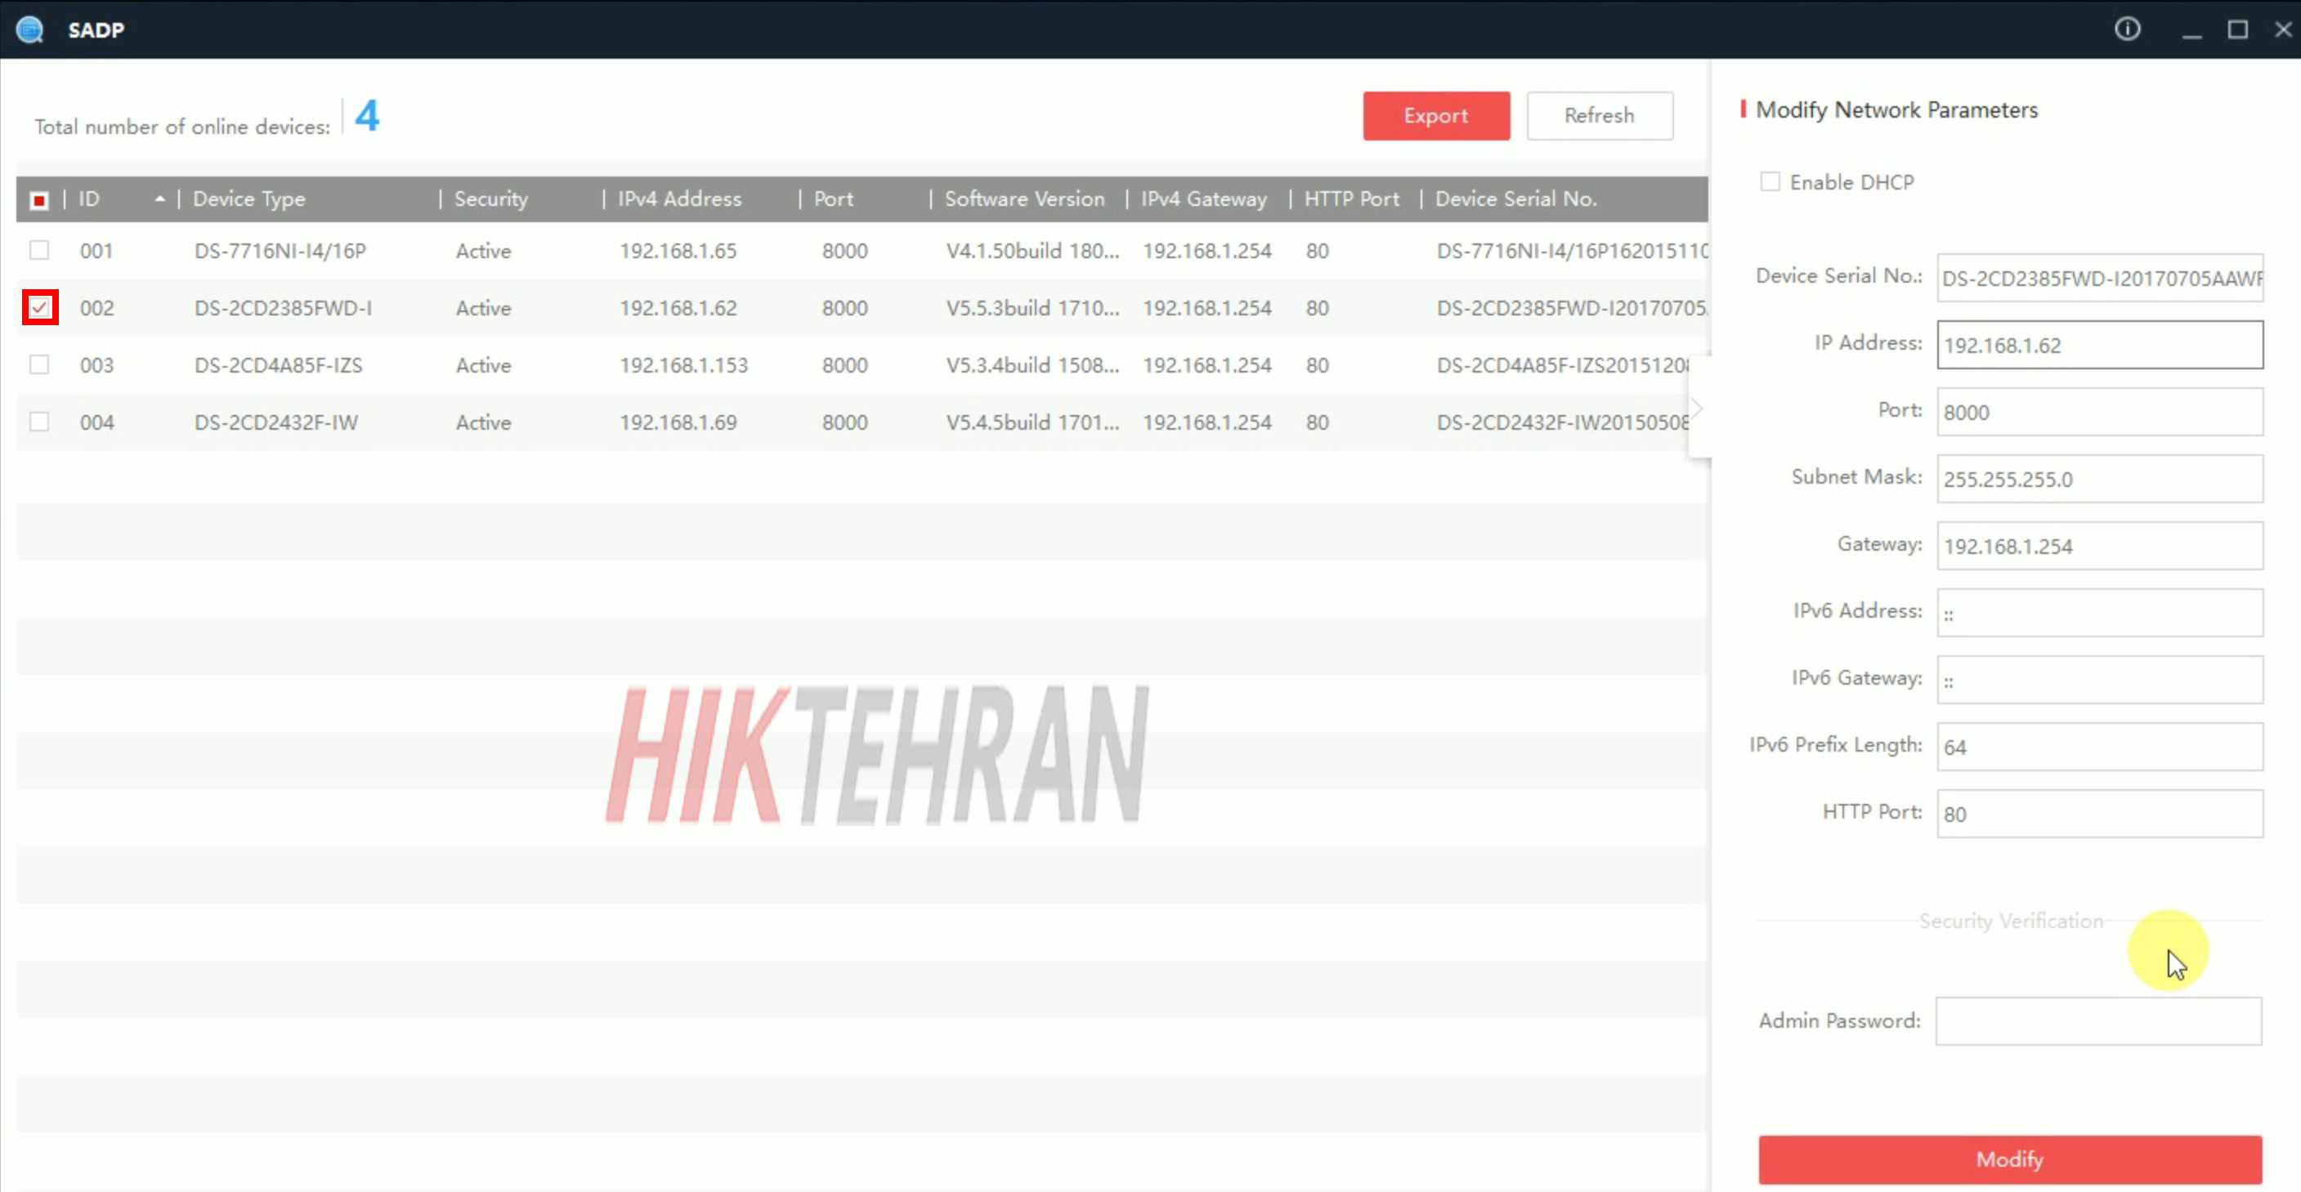Click IPv4 address 192.168.1.62 in table
Screen dimensions: 2301x1192
click(678, 308)
